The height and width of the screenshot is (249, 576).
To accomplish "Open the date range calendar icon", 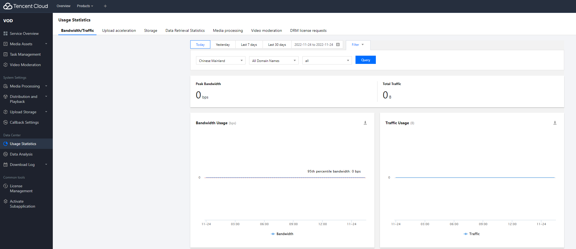I will (x=338, y=45).
